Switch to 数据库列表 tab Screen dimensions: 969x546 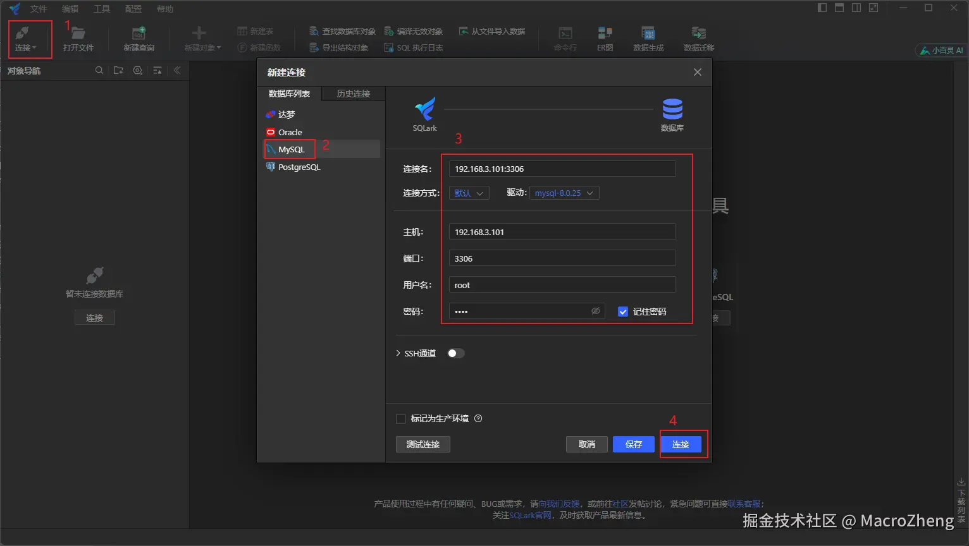pyautogui.click(x=289, y=94)
